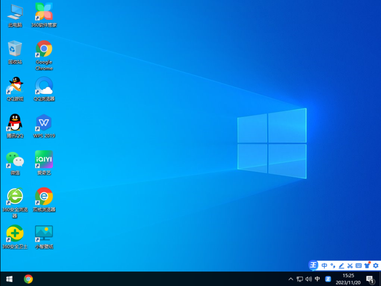Image resolution: width=381 pixels, height=286 pixels.
Task: Select the 360安全卫士 desktop icon
Action: pos(15,234)
